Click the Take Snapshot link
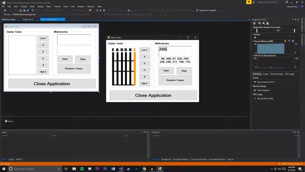 [x=263, y=90]
